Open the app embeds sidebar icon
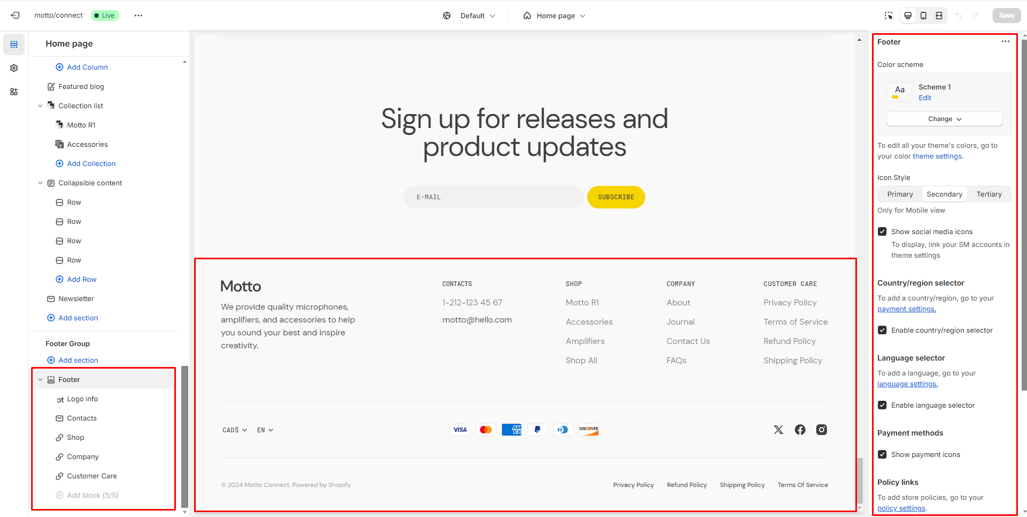Viewport: 1027px width, 517px height. coord(14,92)
